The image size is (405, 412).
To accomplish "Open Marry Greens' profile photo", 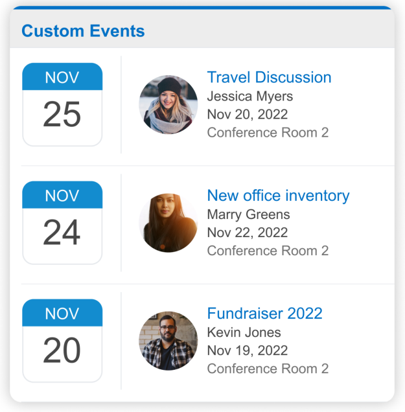I will coord(168,223).
